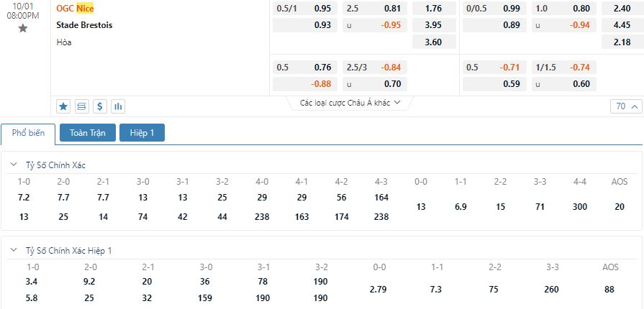Collapse Tỷ Số Chính Xác Hiệp 1 section
This screenshot has width=644, height=309.
click(x=14, y=250)
